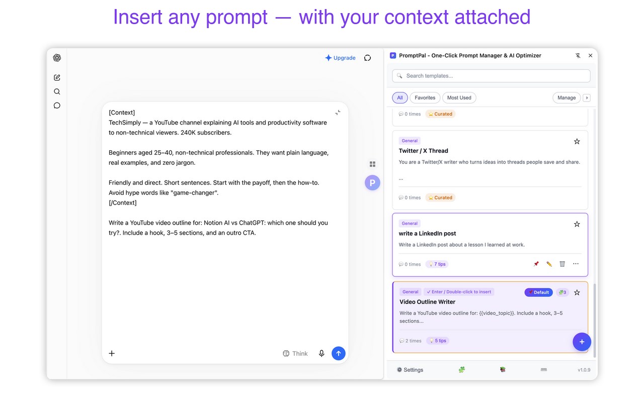644x402 pixels.
Task: Click the plus attach button in composer
Action: [x=112, y=353]
